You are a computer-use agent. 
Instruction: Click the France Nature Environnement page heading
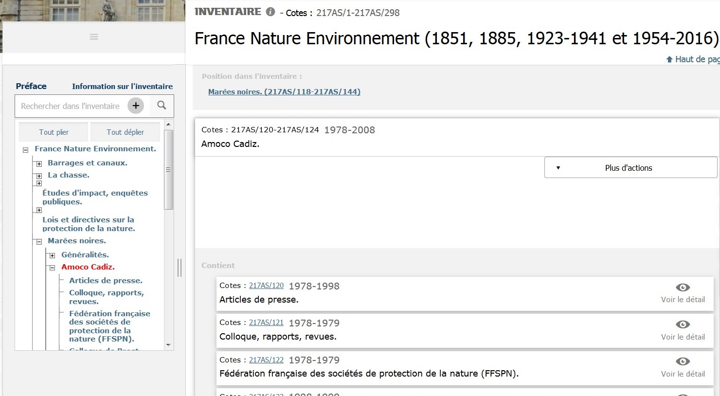pos(456,38)
